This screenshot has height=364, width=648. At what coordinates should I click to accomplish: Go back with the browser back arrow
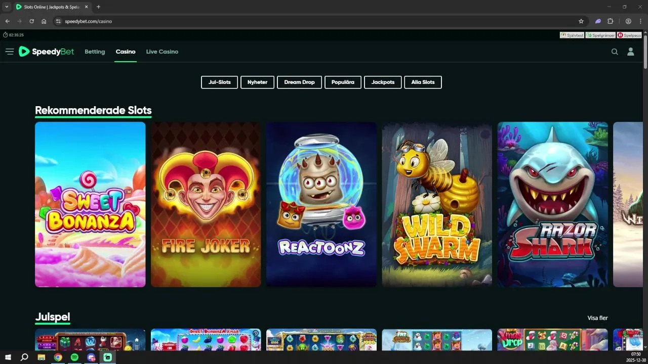coord(7,21)
